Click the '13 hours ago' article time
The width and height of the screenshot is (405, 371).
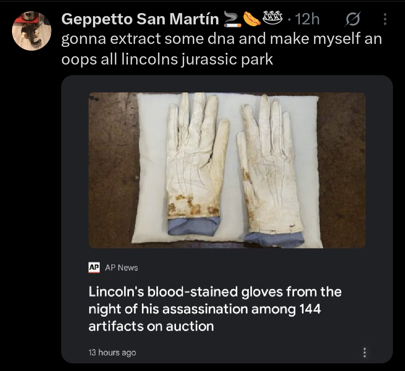112,353
